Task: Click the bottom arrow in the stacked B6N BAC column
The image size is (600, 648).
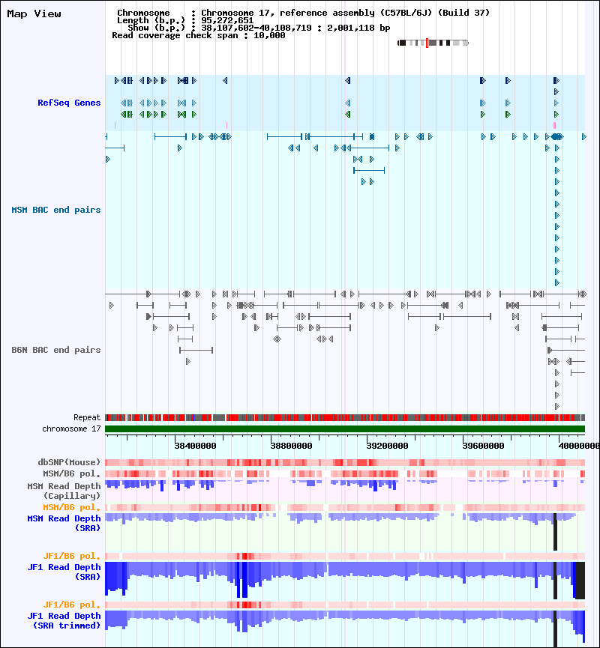Action: [557, 406]
